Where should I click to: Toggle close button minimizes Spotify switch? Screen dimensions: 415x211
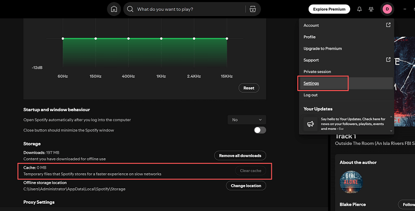260,130
